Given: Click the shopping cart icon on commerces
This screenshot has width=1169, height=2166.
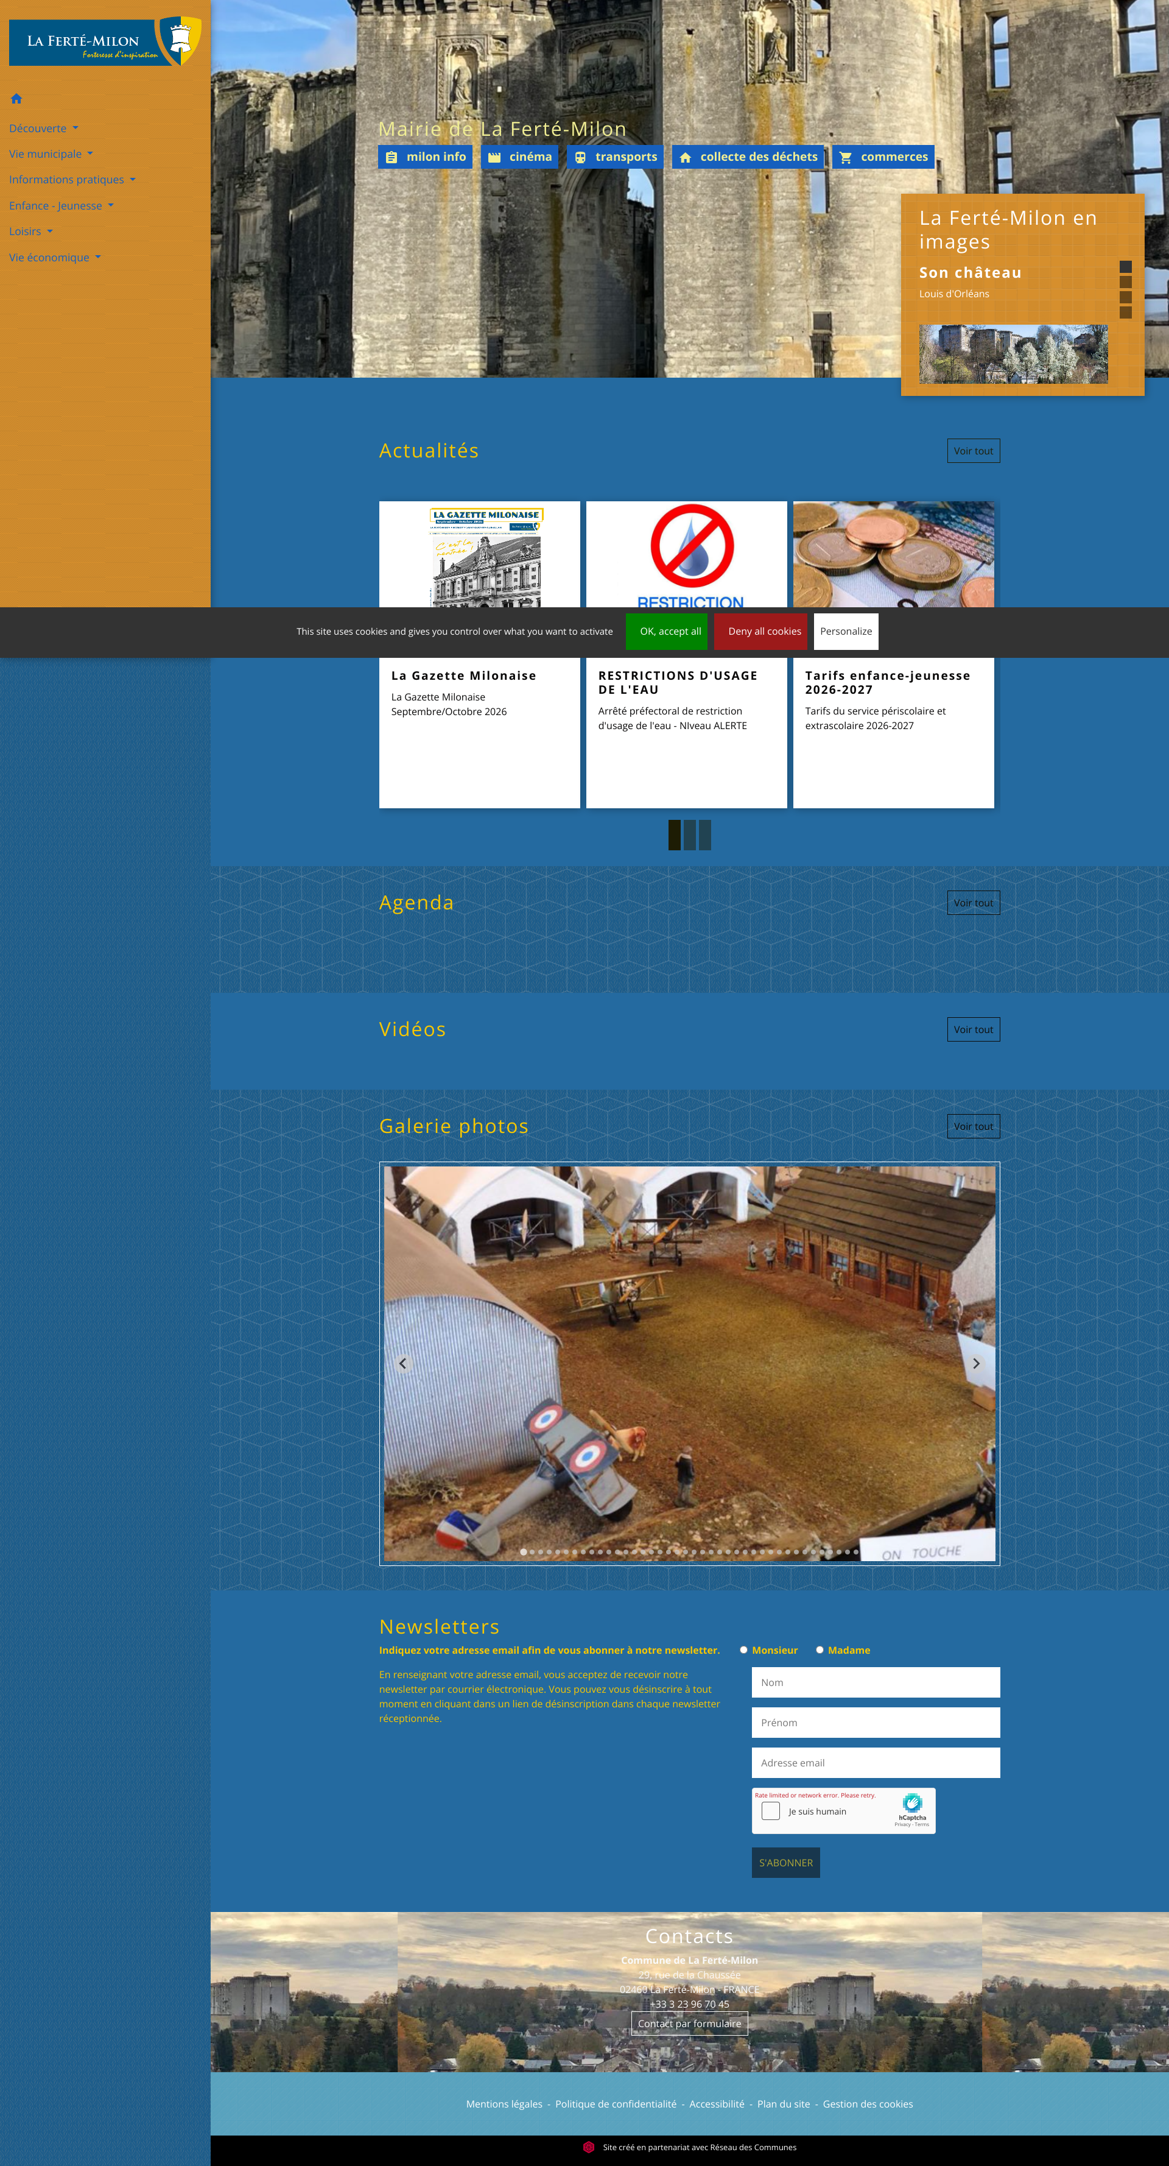Looking at the screenshot, I should click(846, 157).
